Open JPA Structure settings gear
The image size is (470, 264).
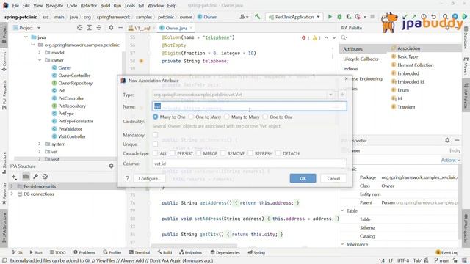111,166
